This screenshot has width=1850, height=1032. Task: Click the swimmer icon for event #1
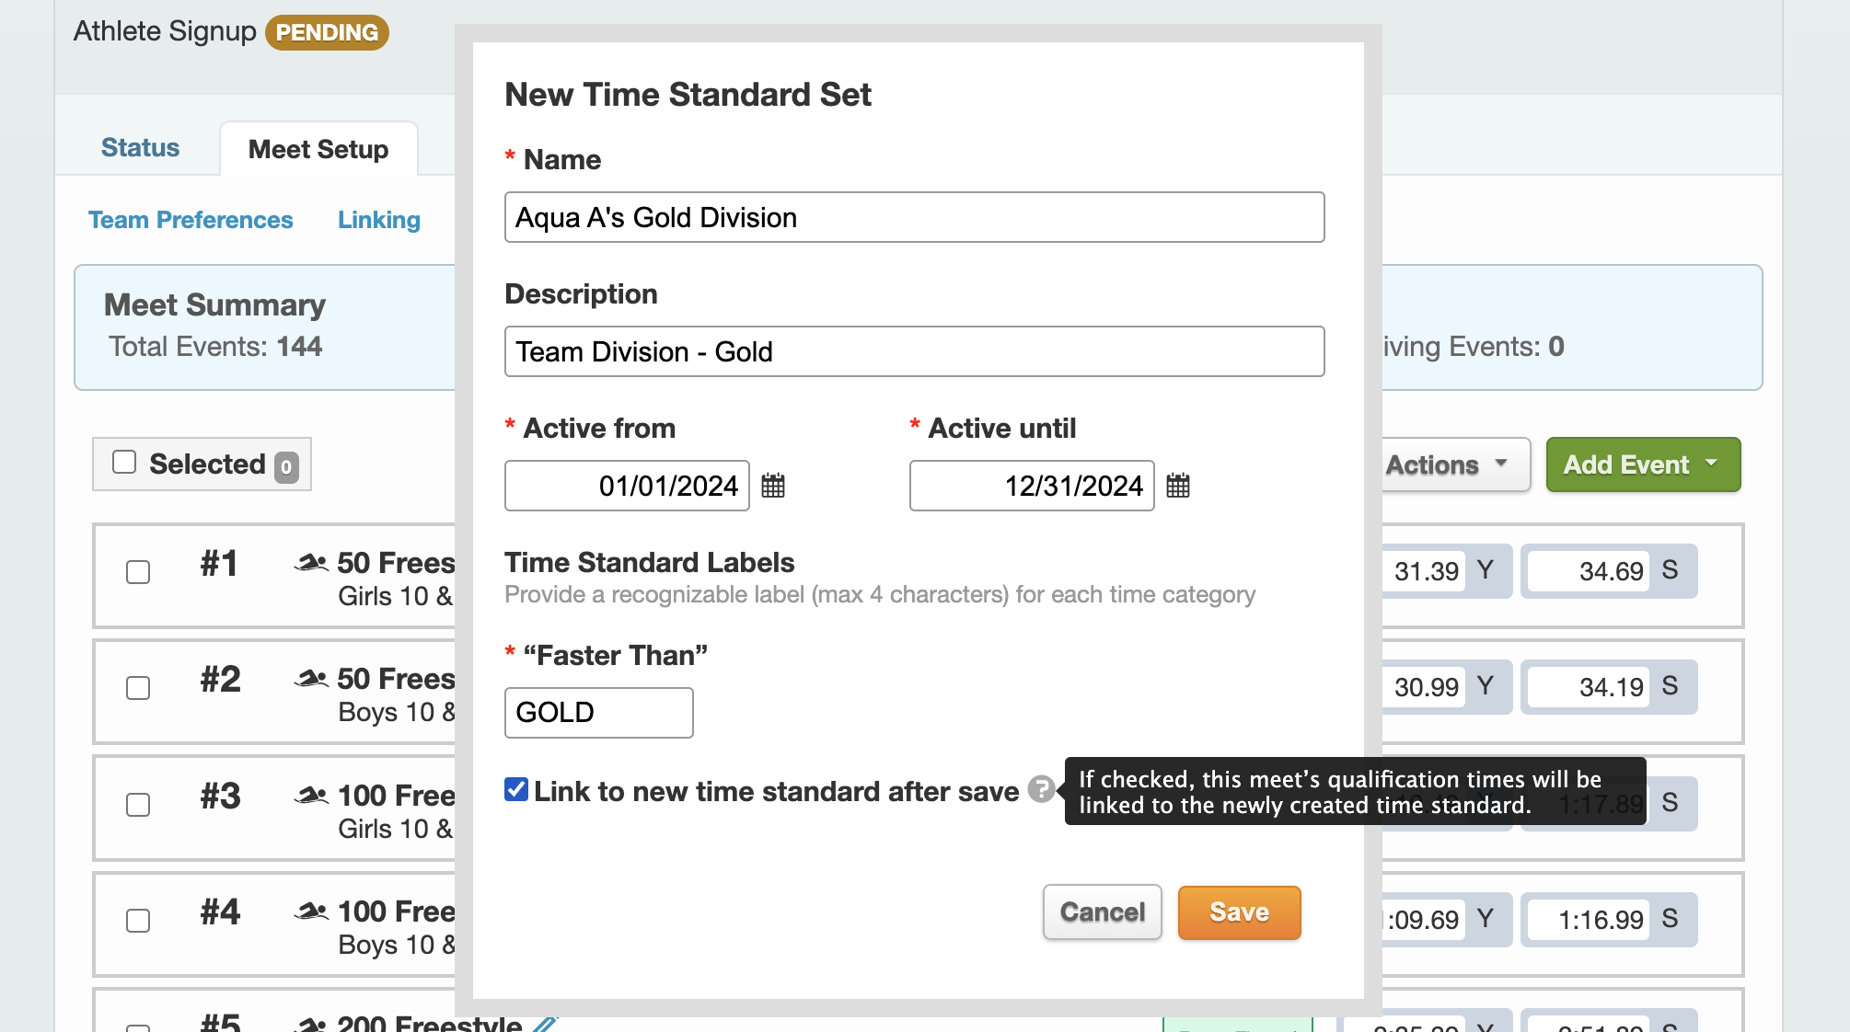tap(311, 562)
